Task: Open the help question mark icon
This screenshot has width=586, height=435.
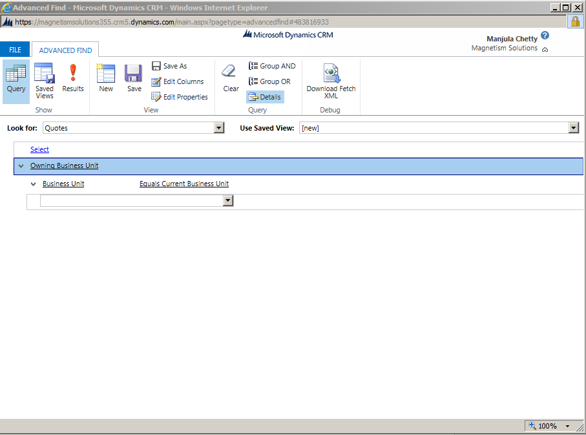Action: 545,36
